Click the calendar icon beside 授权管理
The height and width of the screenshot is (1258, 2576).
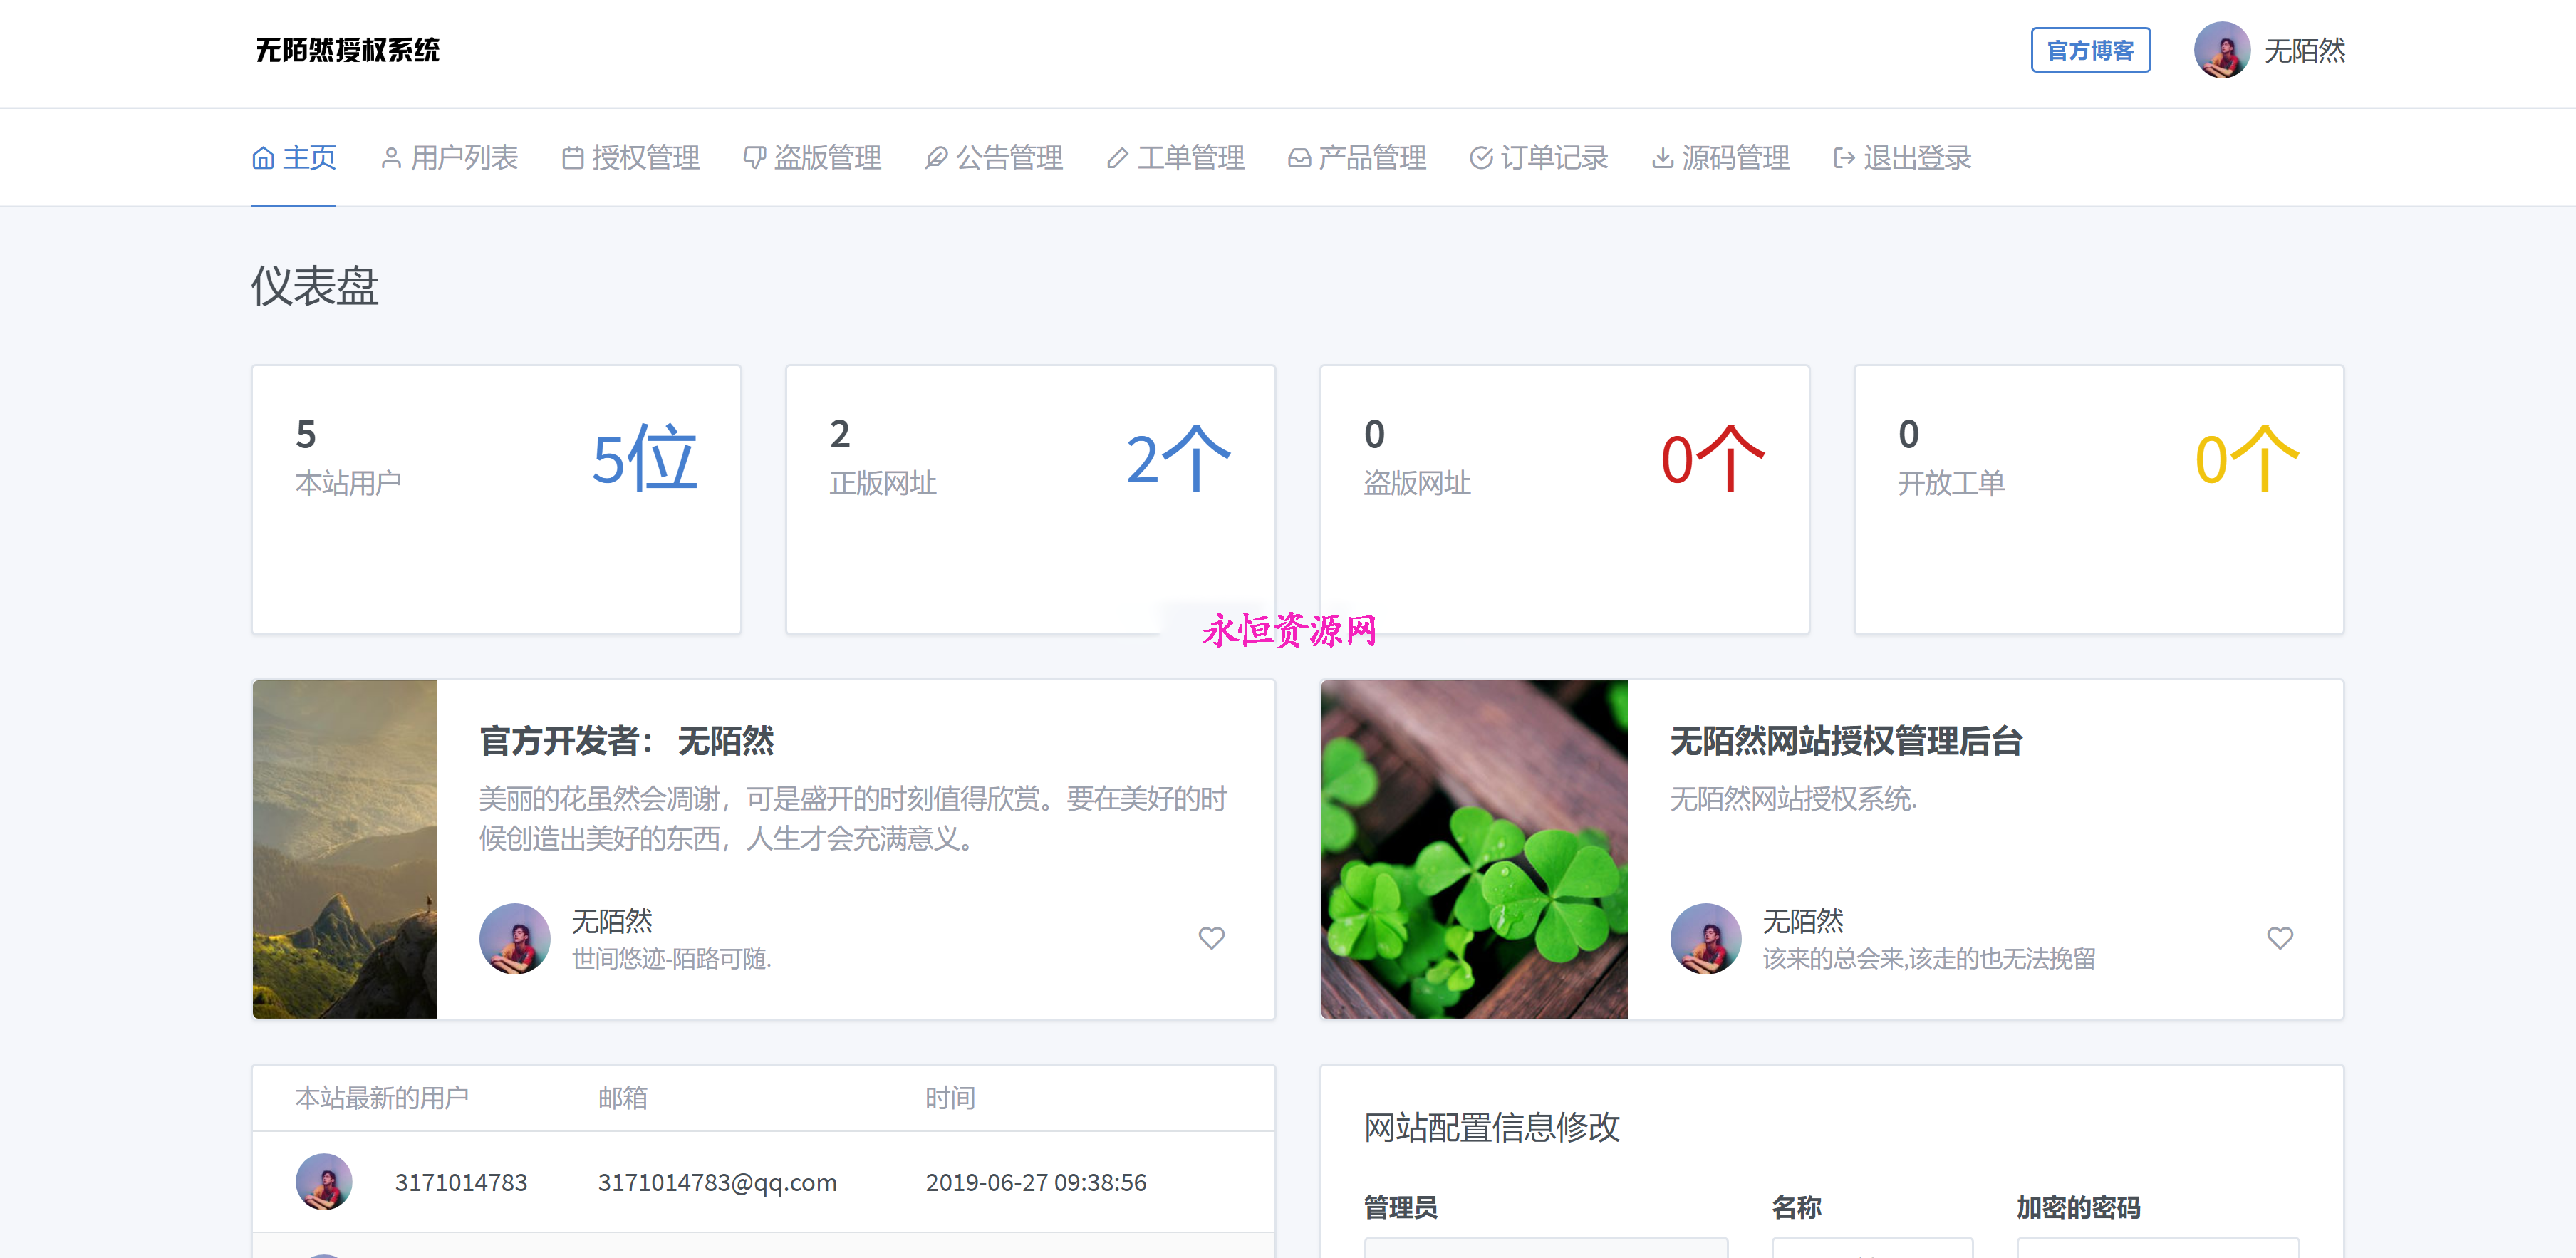click(572, 158)
